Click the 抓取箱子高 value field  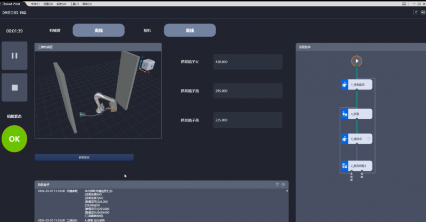pyautogui.click(x=247, y=120)
